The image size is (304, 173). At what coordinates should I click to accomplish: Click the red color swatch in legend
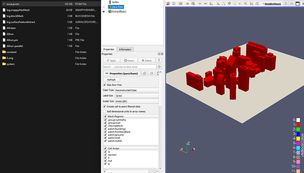pyautogui.click(x=298, y=125)
